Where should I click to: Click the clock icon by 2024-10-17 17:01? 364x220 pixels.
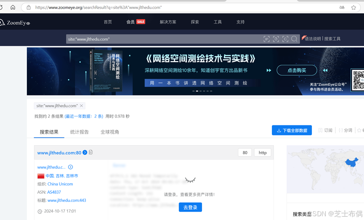[x=40, y=212]
